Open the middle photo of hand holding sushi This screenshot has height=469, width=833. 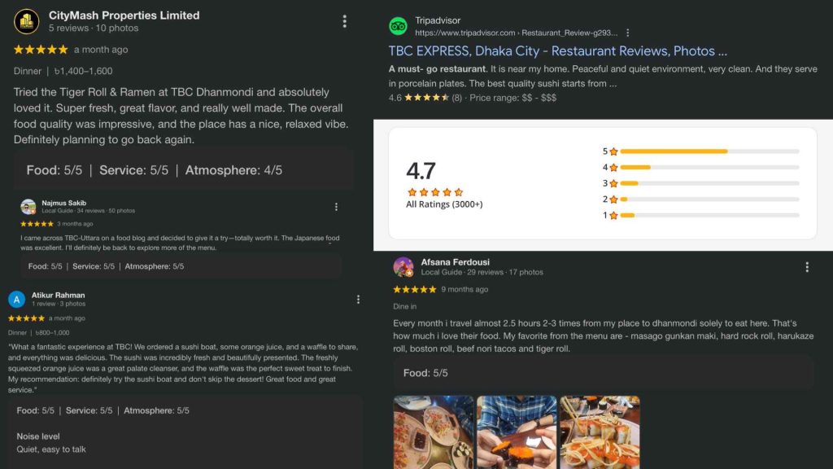tap(517, 432)
